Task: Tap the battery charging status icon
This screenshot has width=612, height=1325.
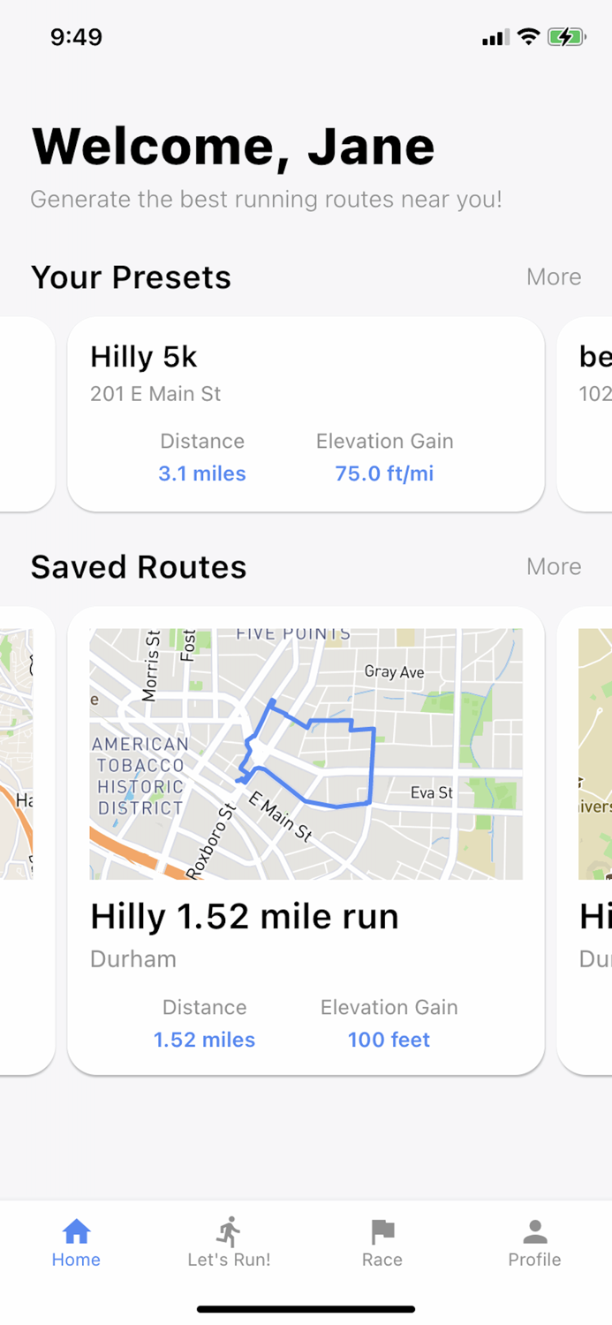Action: 565,37
